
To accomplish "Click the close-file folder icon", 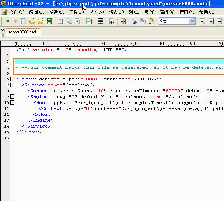I will coord(41,21).
